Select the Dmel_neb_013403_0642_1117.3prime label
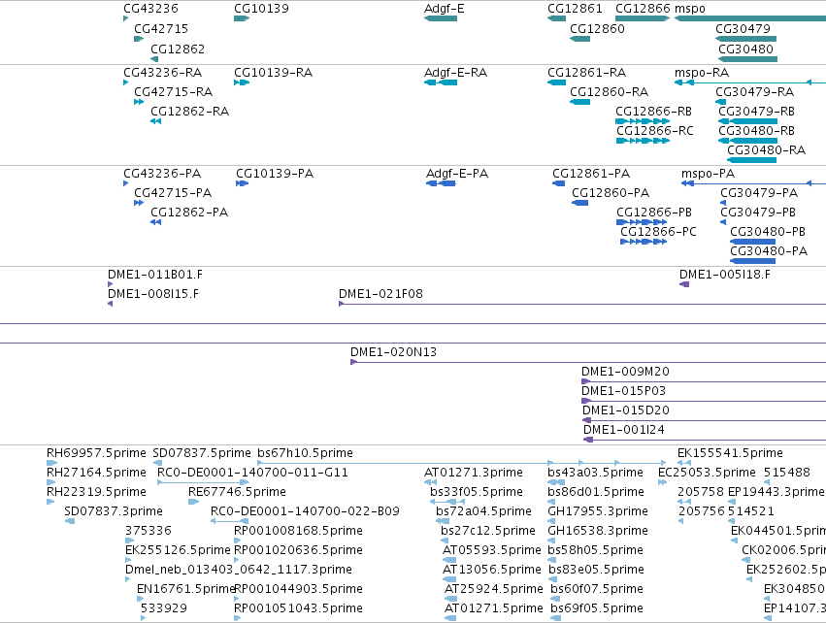The image size is (826, 623). click(x=238, y=570)
